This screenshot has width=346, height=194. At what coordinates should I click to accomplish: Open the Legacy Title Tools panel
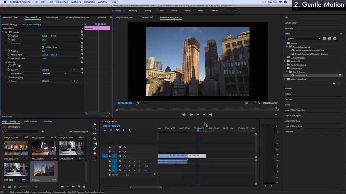coord(292,121)
